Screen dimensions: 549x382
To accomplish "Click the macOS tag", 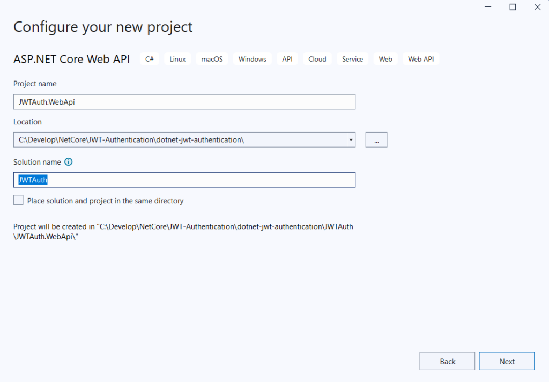I will click(x=212, y=59).
